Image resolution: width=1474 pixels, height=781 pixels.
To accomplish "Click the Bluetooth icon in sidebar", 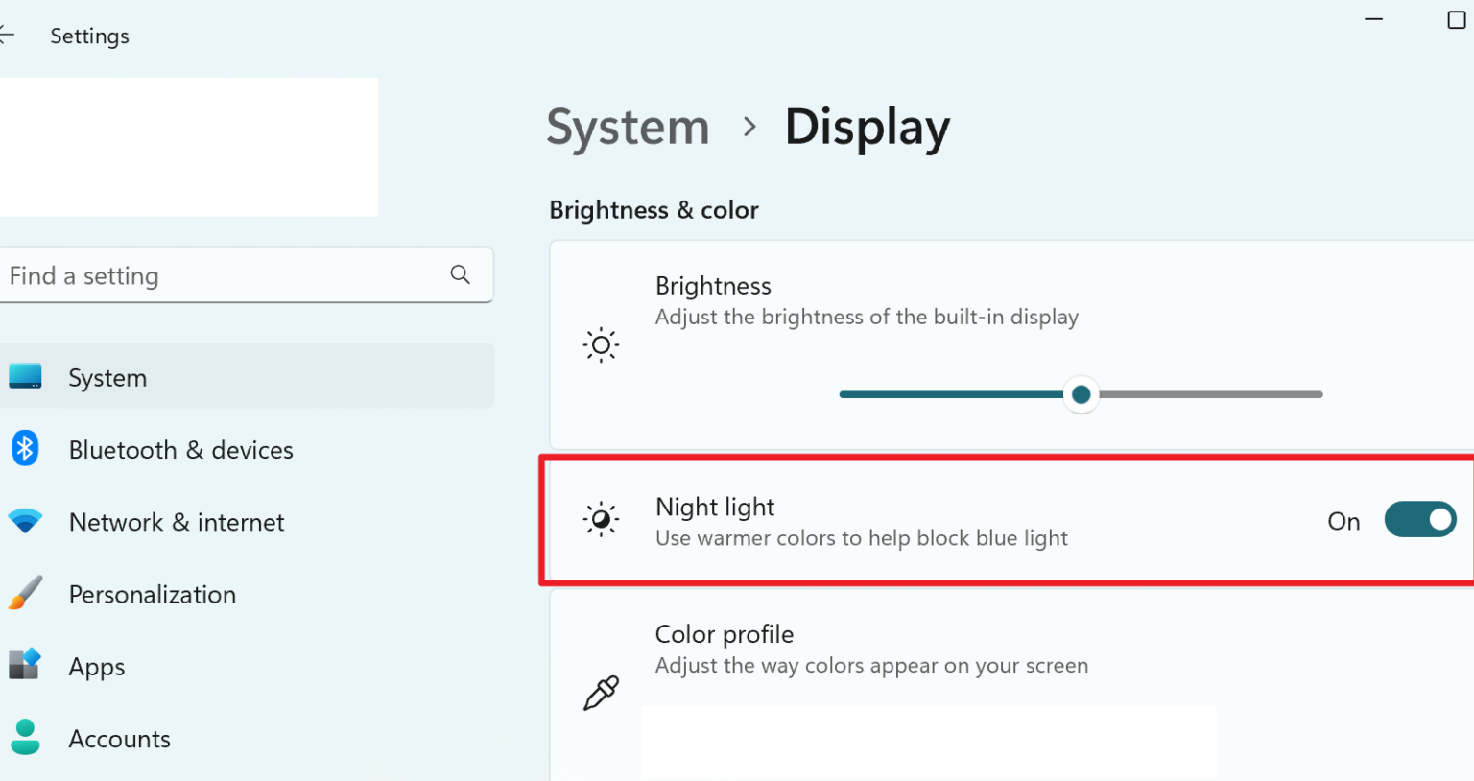I will 25,448.
